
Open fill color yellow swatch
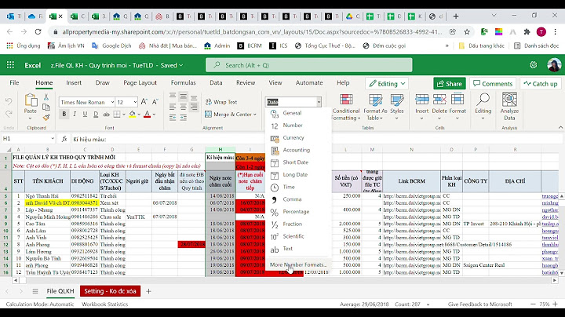(x=133, y=115)
